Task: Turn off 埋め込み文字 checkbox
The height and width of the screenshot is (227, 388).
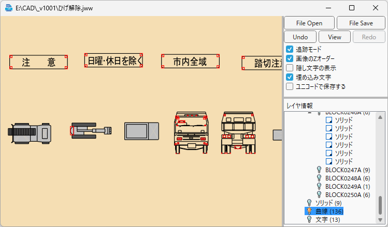Action: coord(290,77)
